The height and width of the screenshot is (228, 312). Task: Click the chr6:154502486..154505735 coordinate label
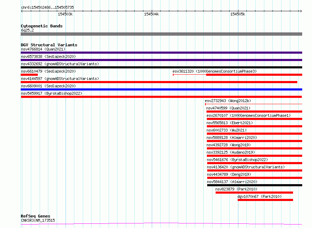pos(47,7)
